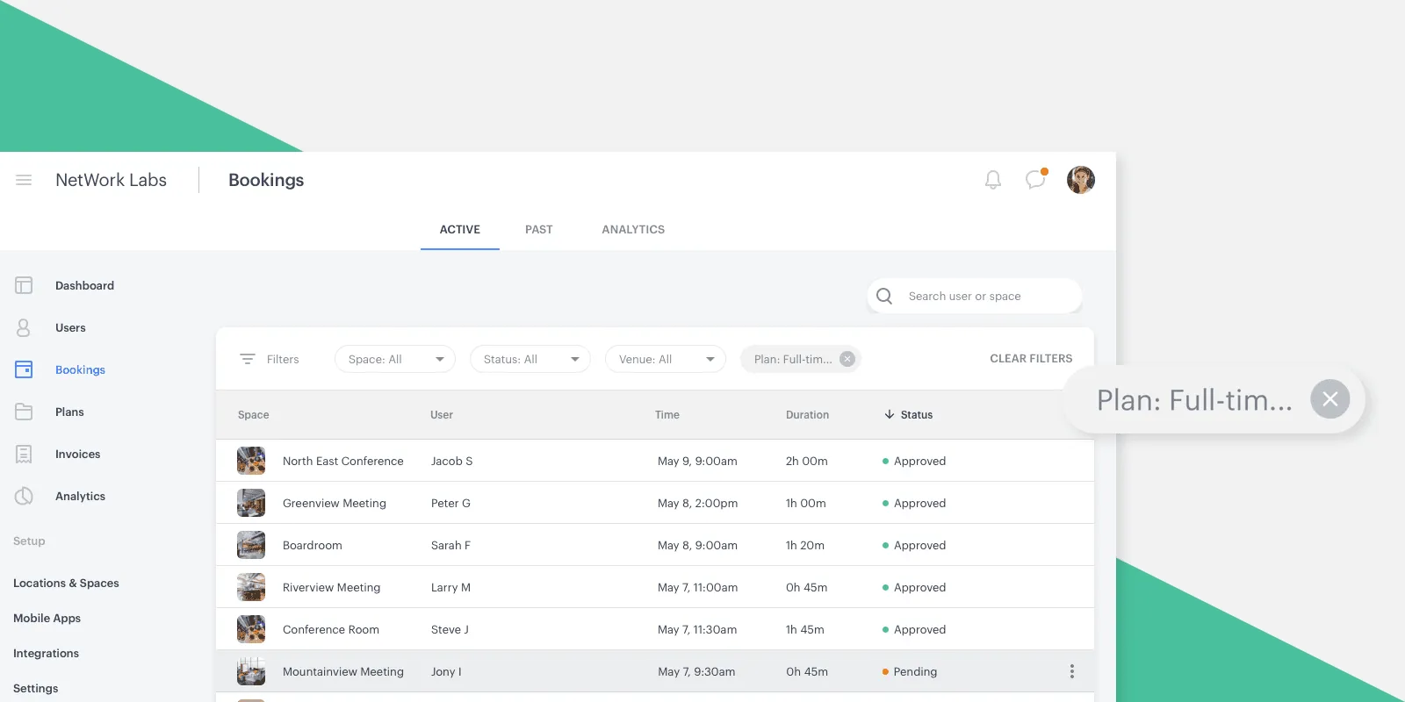This screenshot has width=1405, height=702.
Task: Open the chat messages icon
Action: [1036, 179]
